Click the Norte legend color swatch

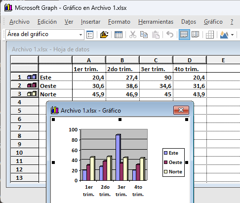click(x=166, y=172)
